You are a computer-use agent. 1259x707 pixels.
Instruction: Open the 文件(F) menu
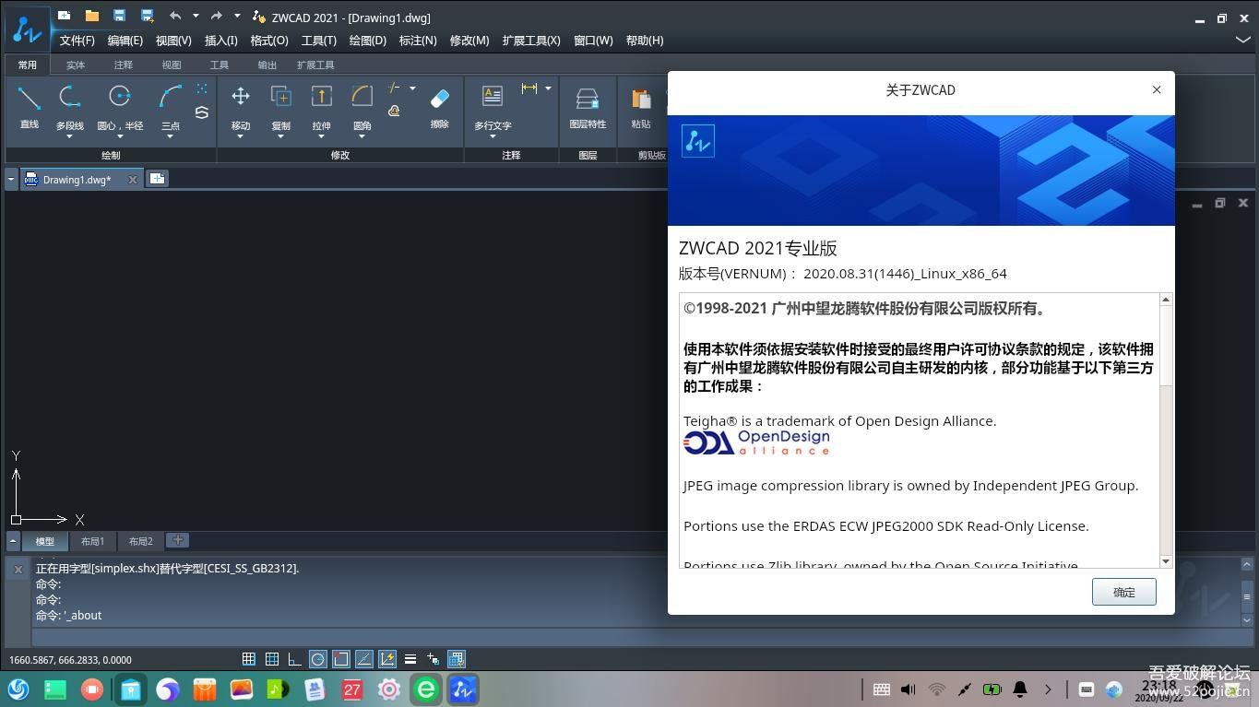coord(77,41)
